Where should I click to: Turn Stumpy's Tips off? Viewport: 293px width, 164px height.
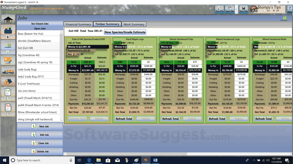click(274, 11)
